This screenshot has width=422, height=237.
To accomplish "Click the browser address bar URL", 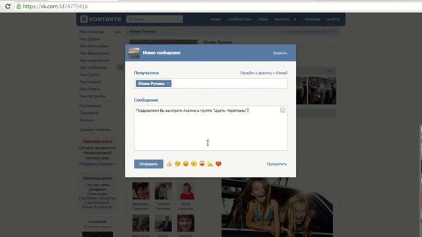I will click(x=55, y=6).
